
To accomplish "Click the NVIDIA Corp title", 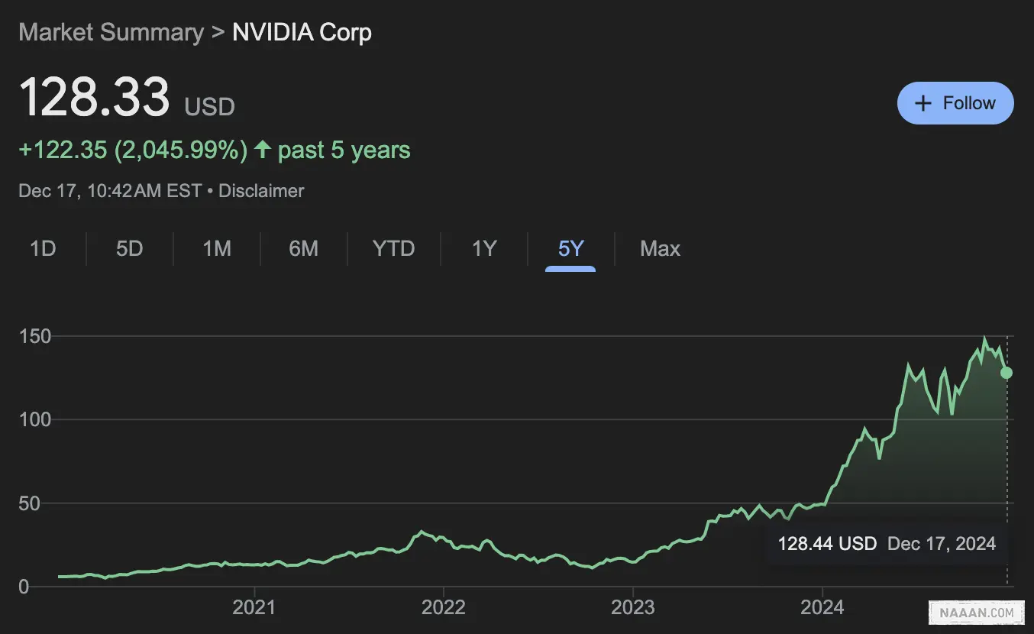I will point(302,33).
